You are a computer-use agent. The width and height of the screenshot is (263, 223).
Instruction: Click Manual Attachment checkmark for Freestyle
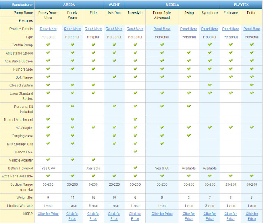point(135,119)
